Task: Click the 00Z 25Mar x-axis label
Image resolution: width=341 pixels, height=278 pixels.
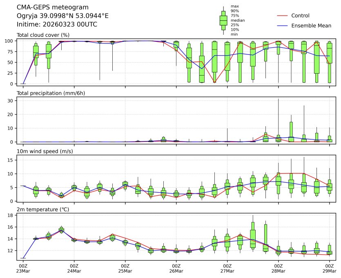Action: [x=125, y=268]
